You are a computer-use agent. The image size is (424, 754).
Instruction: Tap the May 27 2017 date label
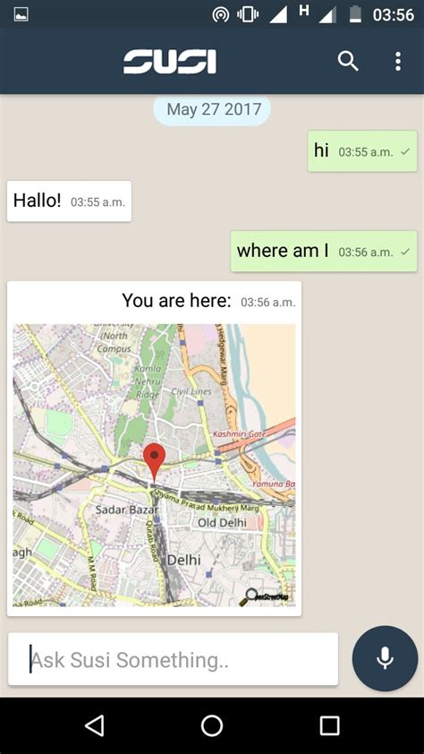pyautogui.click(x=212, y=110)
